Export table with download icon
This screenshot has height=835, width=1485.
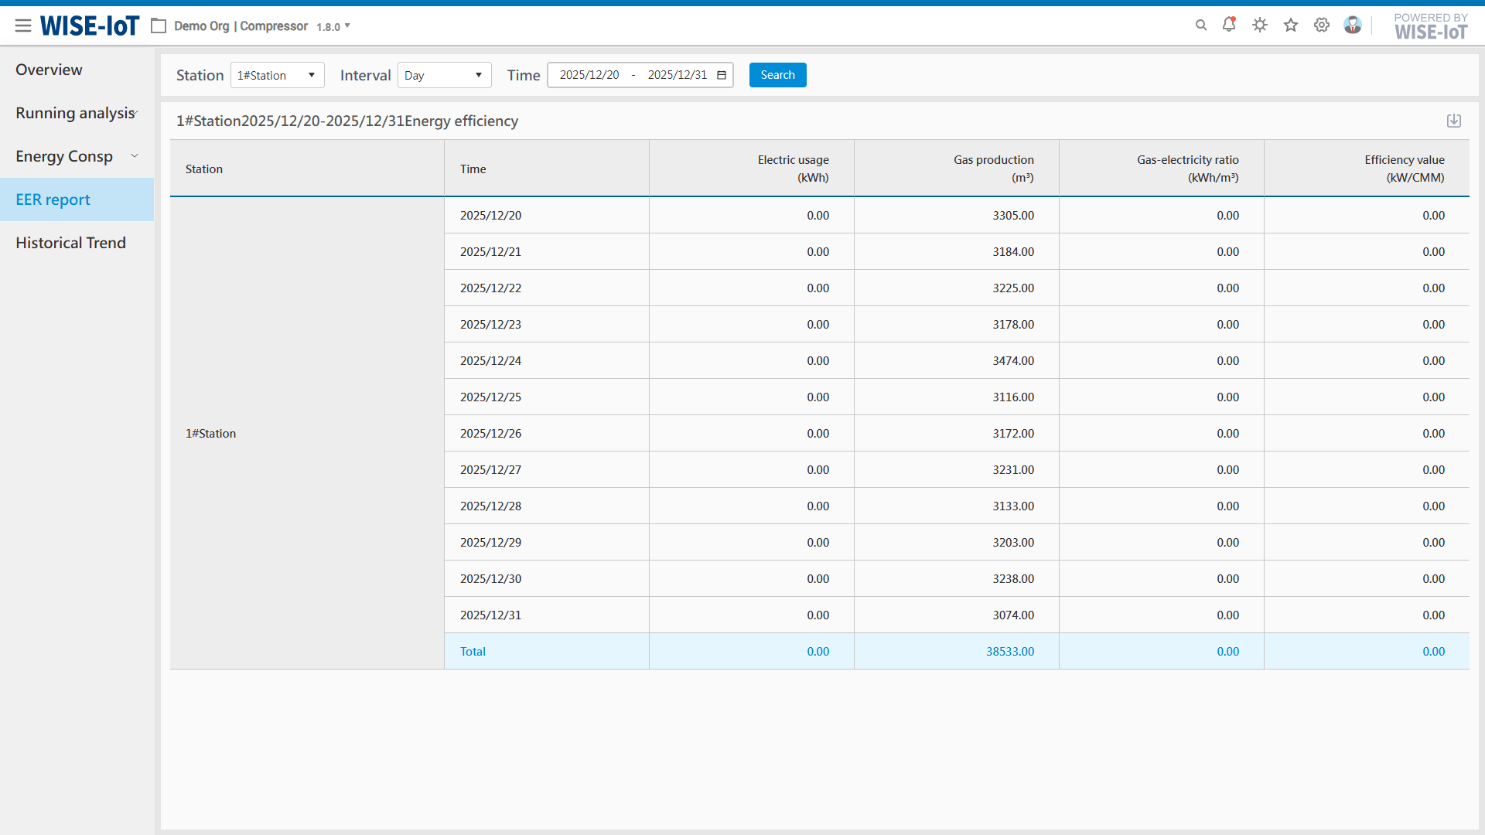coord(1454,121)
